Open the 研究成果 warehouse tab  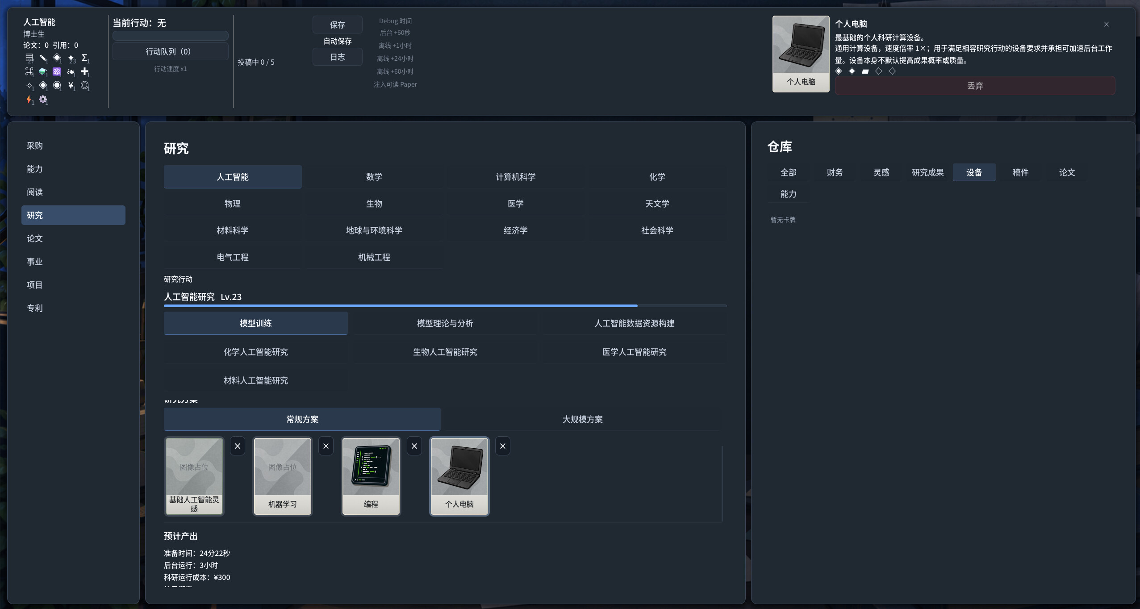(x=927, y=172)
